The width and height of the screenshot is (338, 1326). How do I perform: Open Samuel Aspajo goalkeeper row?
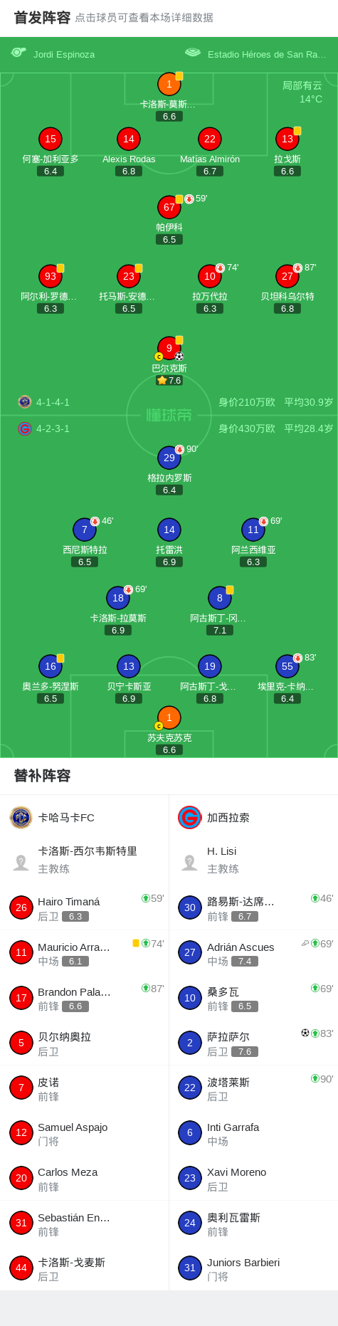pos(85,1133)
